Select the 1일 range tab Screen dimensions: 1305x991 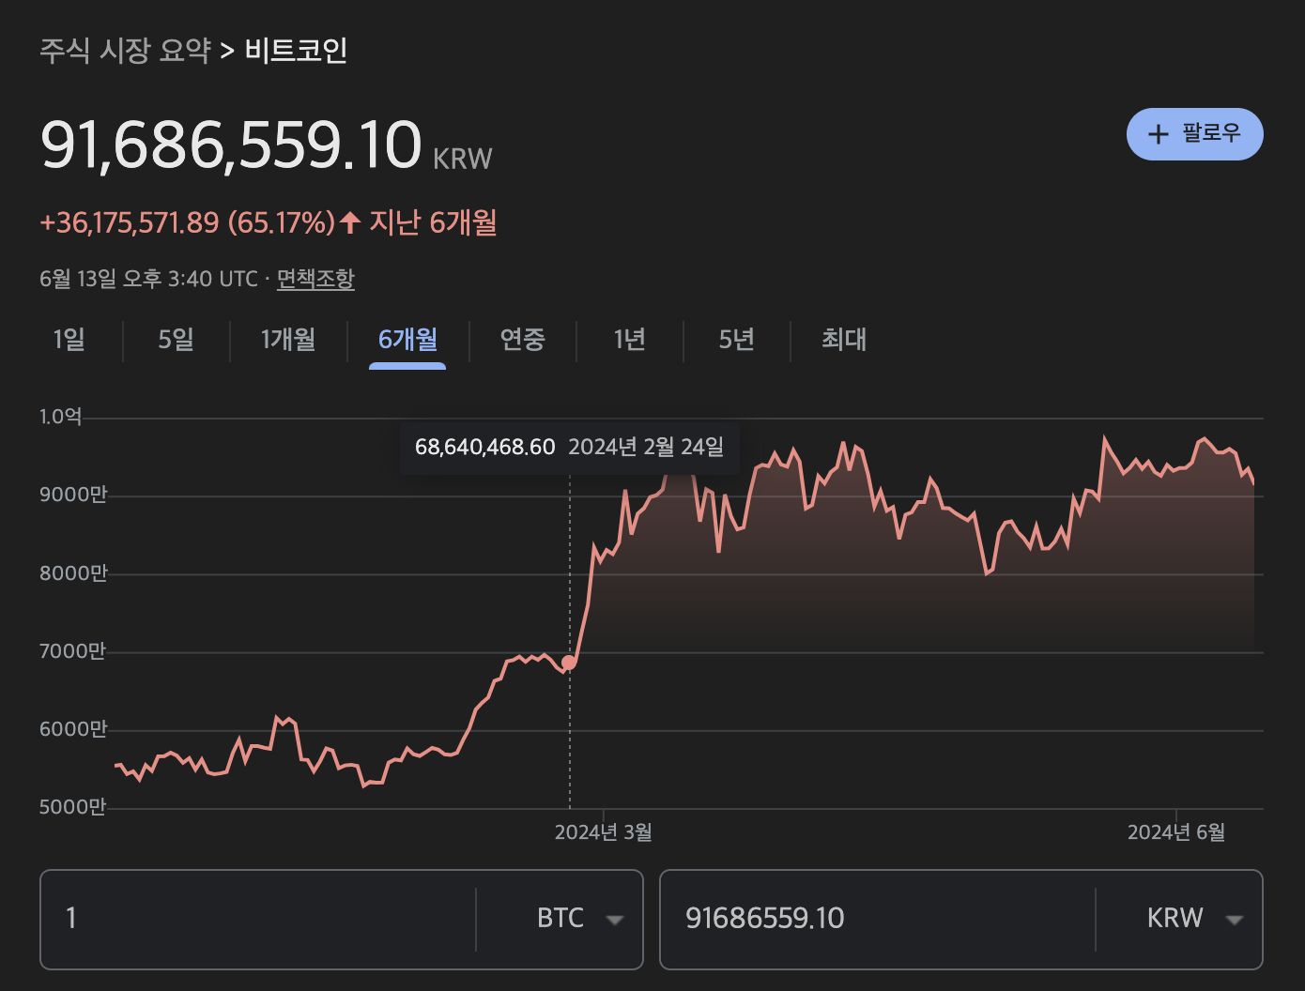69,340
